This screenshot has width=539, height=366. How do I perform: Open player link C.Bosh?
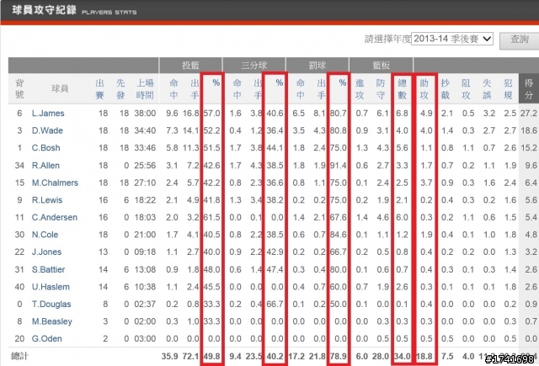point(45,148)
